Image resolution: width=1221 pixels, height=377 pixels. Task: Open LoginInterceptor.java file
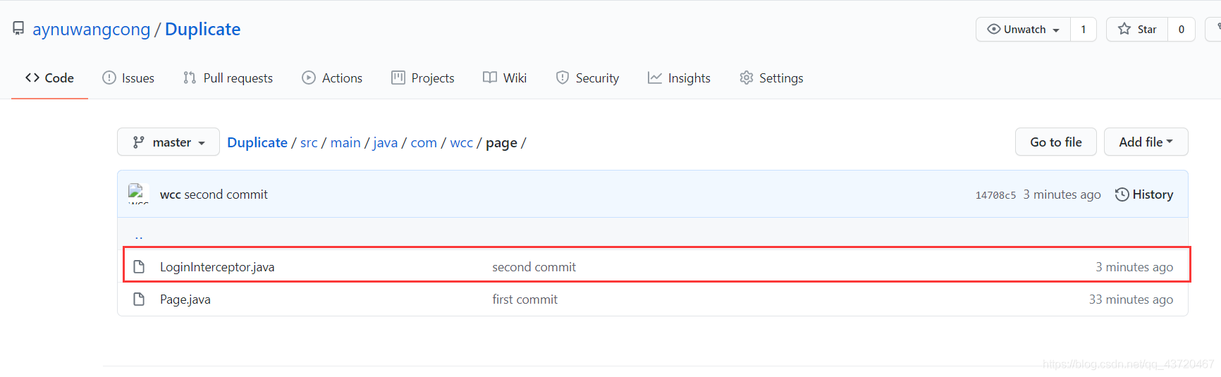[217, 267]
